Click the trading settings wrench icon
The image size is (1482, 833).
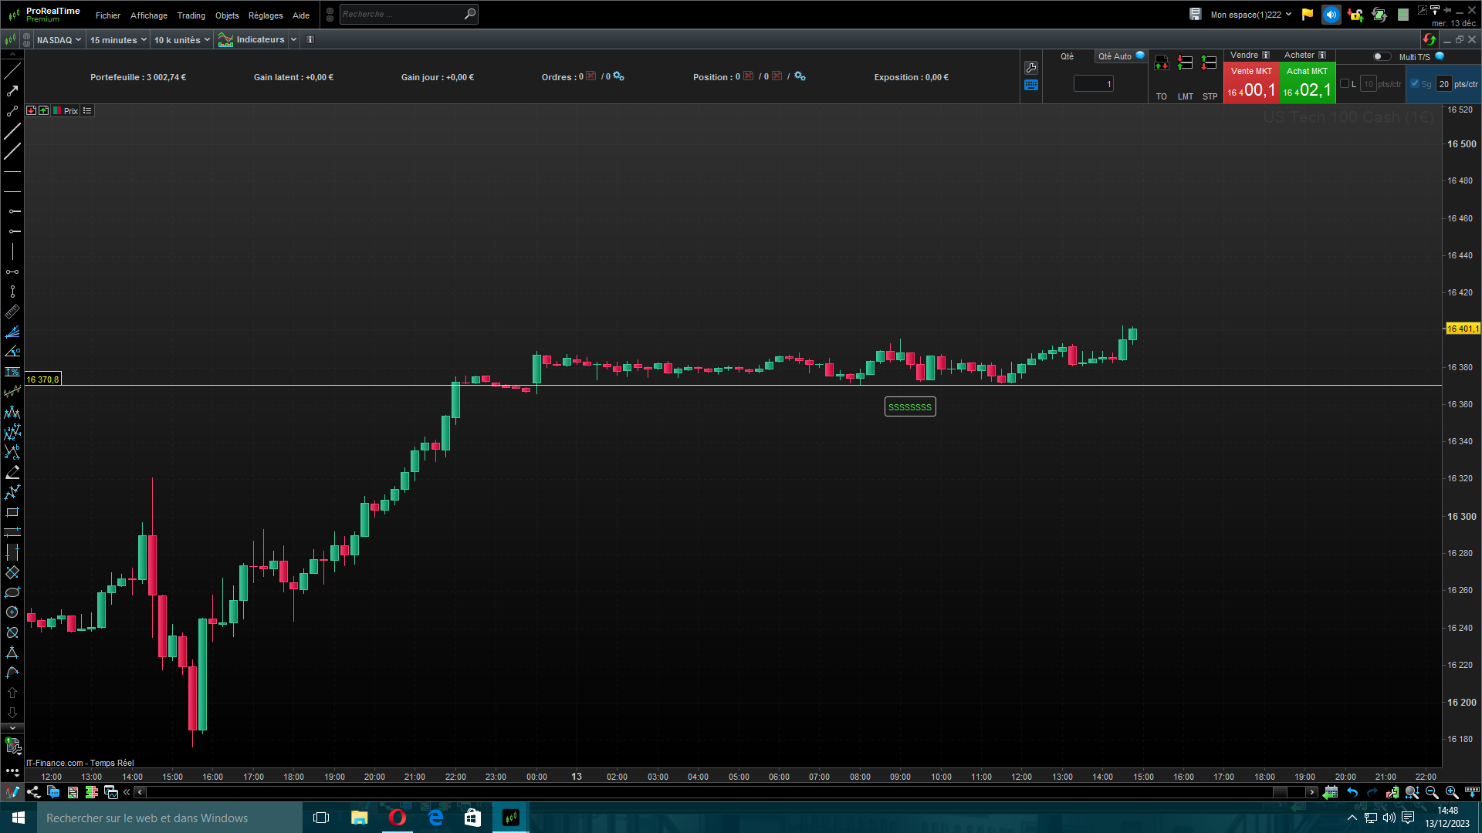[x=1031, y=68]
